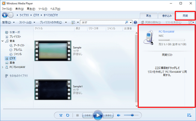The height and width of the screenshot is (121, 196).
Task: Click the volume slider
Action: point(131,115)
